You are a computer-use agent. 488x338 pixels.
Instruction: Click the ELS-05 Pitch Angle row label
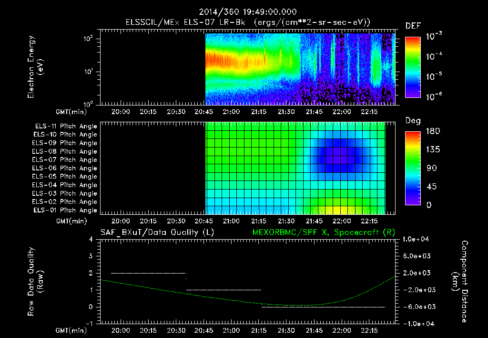[x=65, y=177]
